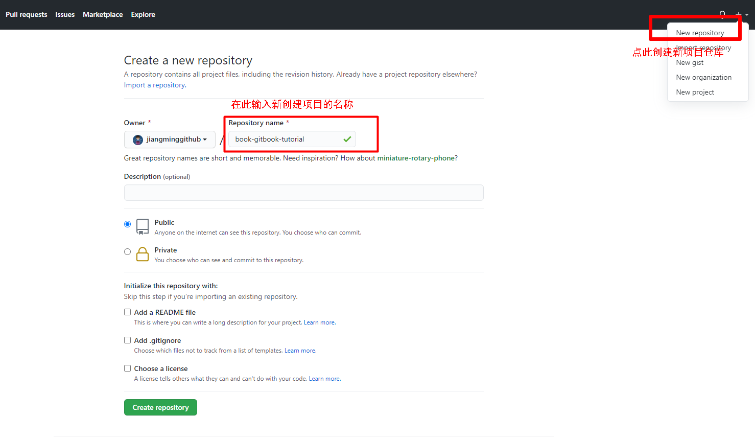Open Learn more link for .gitignore
Screen dimensions: 755x440
click(x=300, y=351)
